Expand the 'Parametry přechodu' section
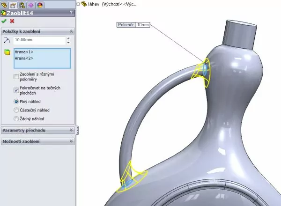This screenshot has height=206, width=281. 71,130
